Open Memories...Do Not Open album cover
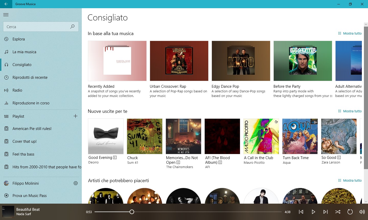This screenshot has width=368, height=220. click(x=183, y=136)
